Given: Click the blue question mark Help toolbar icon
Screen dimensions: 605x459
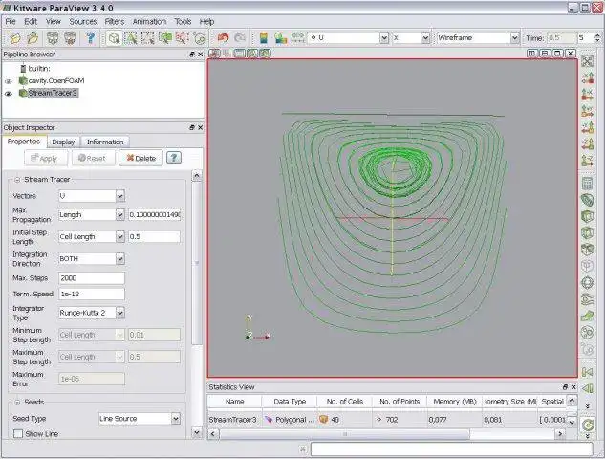Looking at the screenshot, I should [91, 38].
